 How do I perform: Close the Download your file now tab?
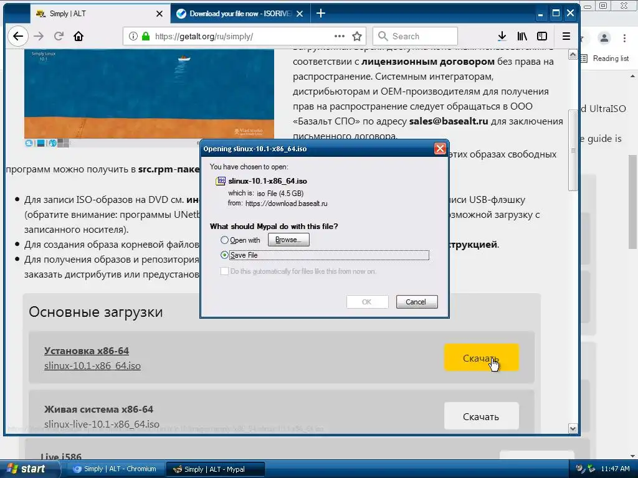click(x=300, y=14)
